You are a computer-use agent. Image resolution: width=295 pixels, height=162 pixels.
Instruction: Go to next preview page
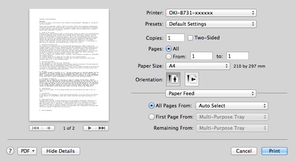[x=89, y=128]
